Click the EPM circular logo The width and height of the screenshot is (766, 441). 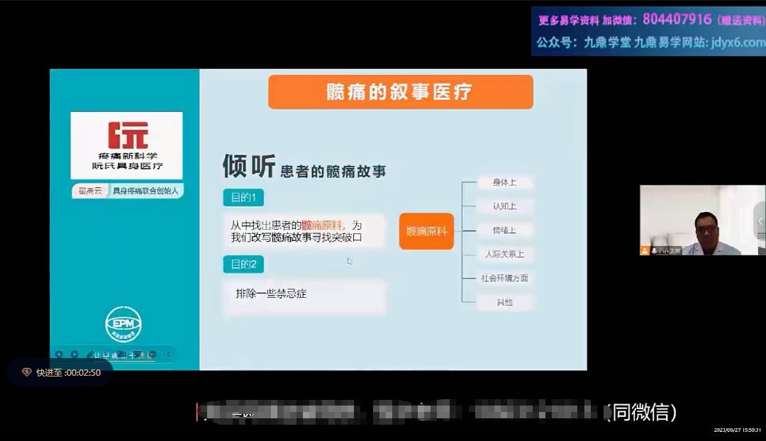point(123,325)
